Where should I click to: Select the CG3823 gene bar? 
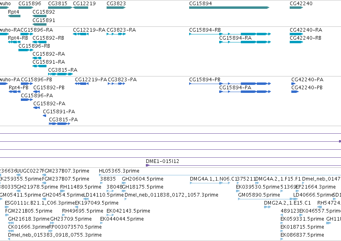pos(116,8)
